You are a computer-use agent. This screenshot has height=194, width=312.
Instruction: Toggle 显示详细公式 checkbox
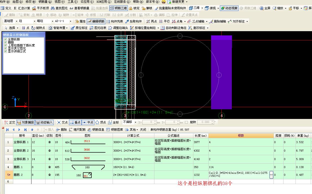pyautogui.click(x=6, y=51)
